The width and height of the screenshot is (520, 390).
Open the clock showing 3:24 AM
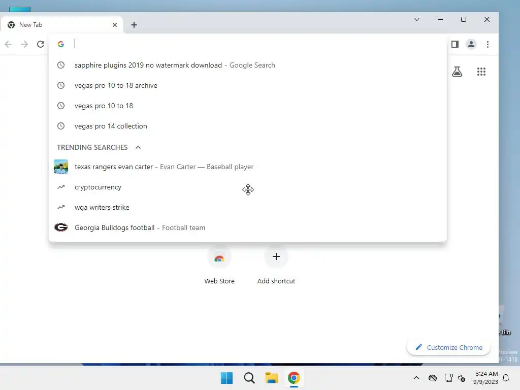tap(486, 378)
